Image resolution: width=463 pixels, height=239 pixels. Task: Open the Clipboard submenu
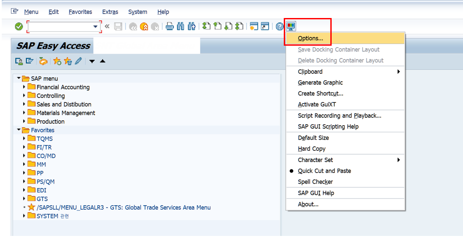pos(345,72)
